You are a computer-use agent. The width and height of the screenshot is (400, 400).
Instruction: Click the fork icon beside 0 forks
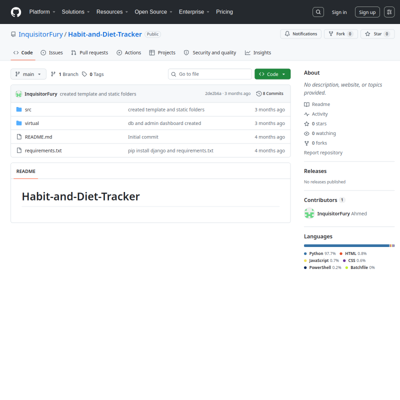click(x=306, y=143)
